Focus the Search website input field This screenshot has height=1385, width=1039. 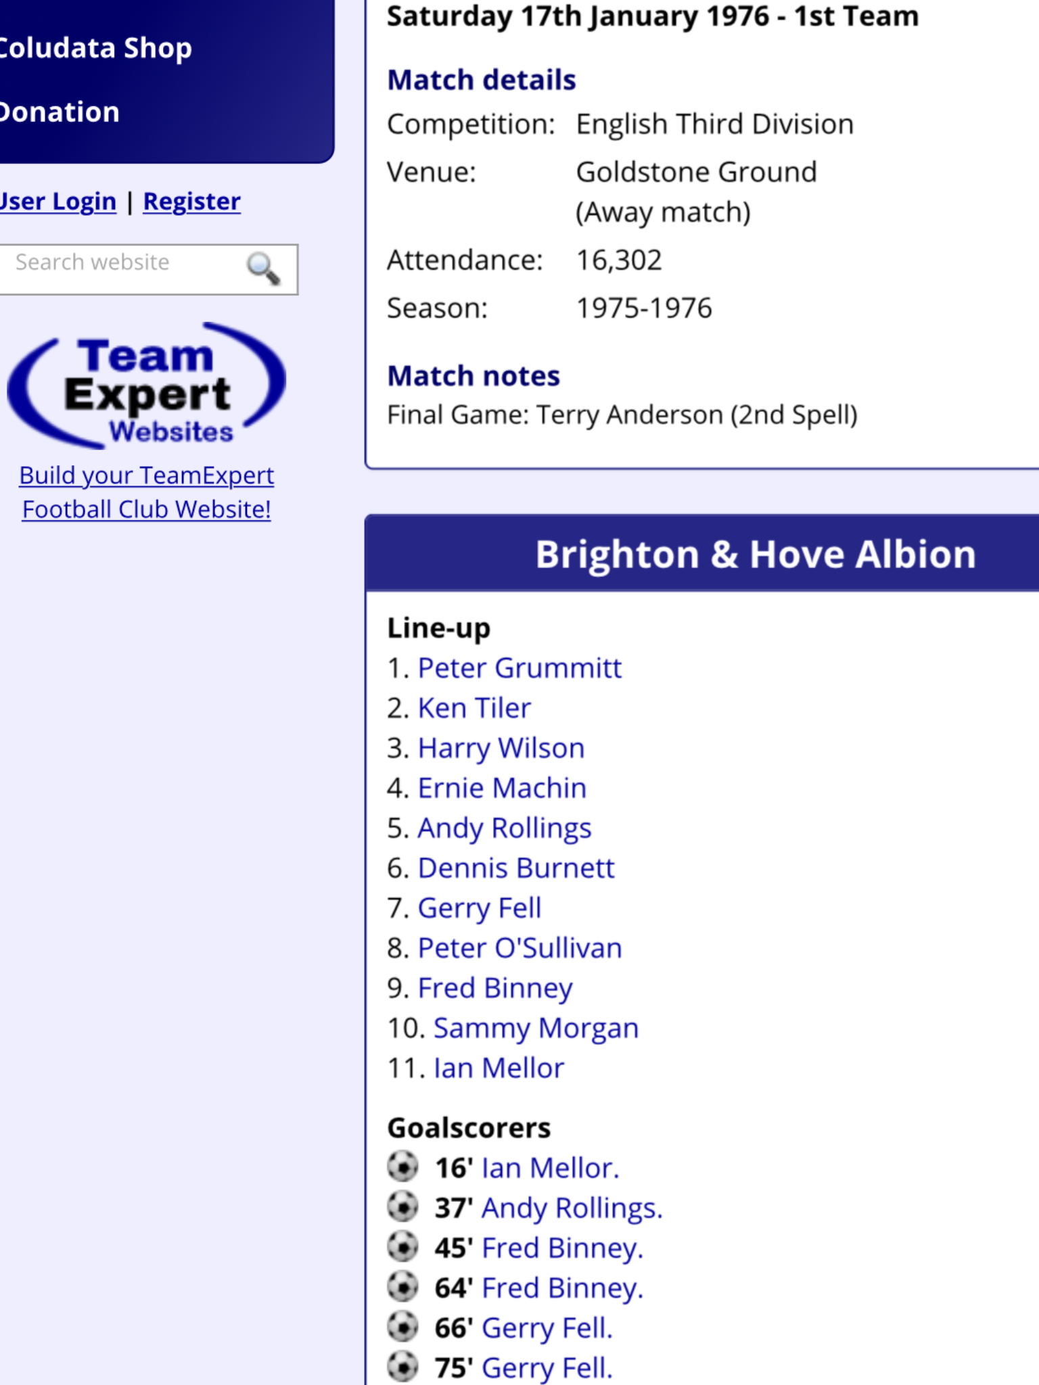coord(122,269)
